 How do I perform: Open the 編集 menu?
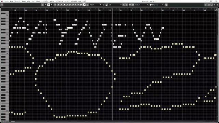click(11, 1)
